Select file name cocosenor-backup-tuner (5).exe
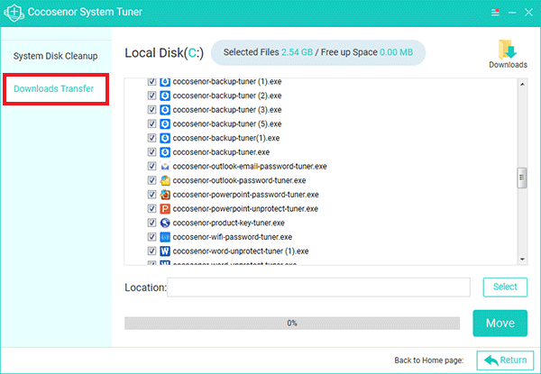This screenshot has height=374, width=541. tap(227, 123)
